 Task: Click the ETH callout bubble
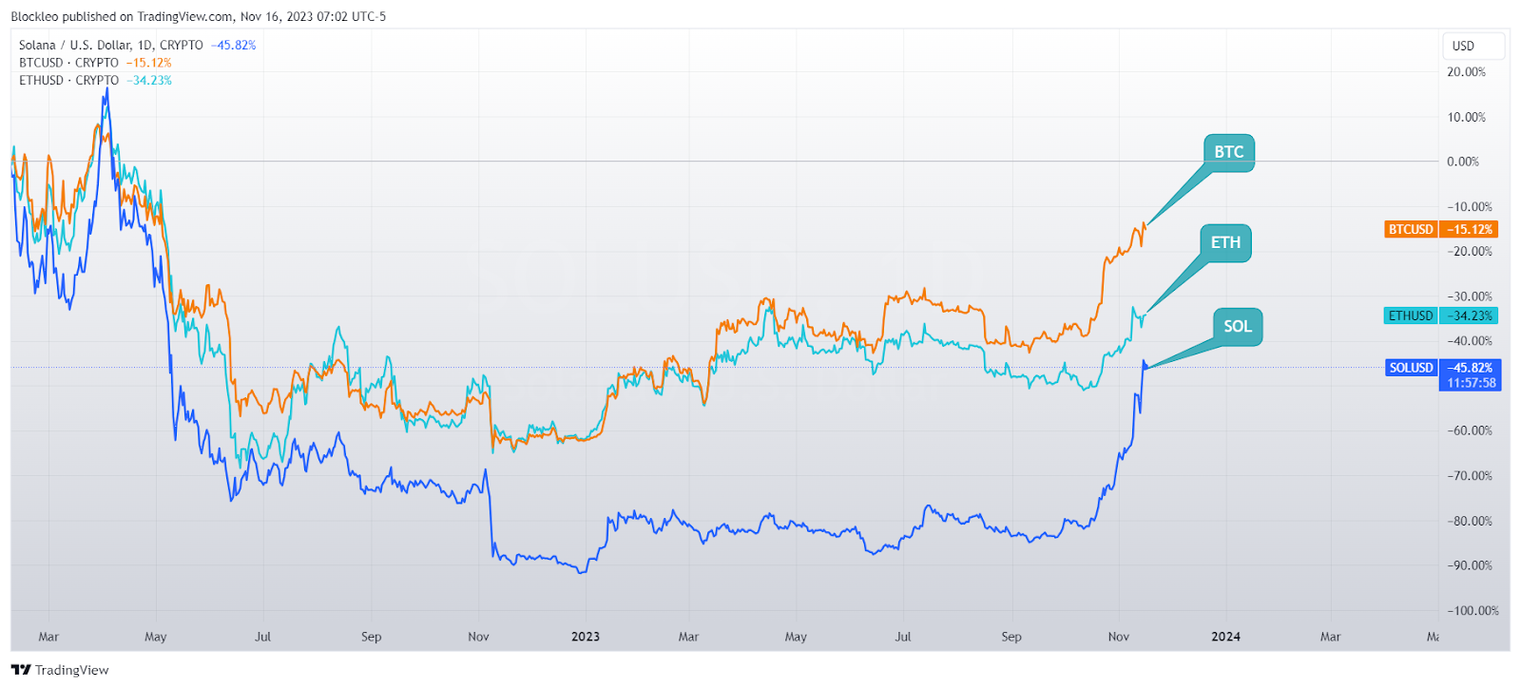1225,242
